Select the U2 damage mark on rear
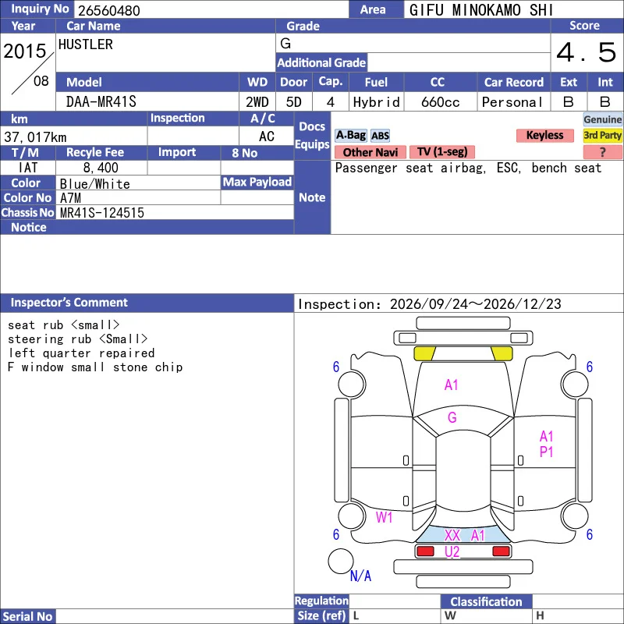624x624 pixels. (452, 551)
